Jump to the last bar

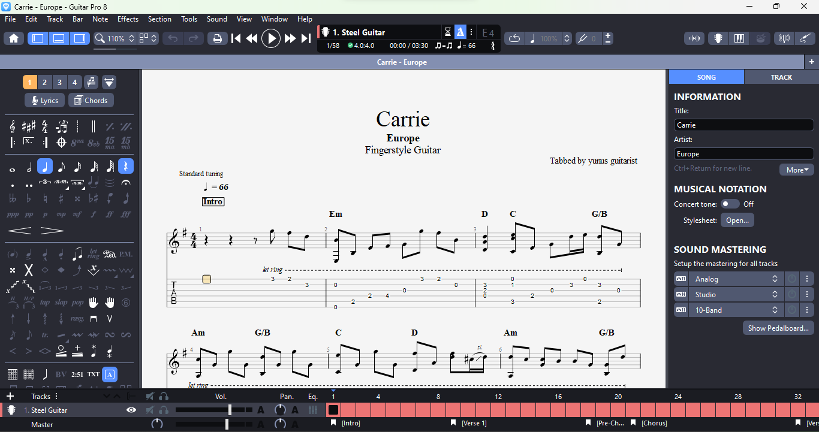[306, 38]
